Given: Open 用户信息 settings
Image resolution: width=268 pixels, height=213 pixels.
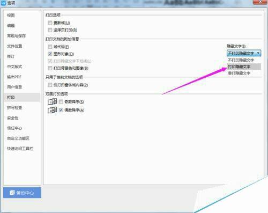Looking at the screenshot, I should click(x=14, y=87).
